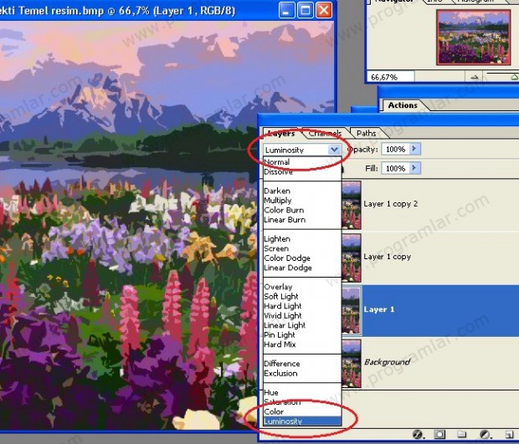Choose Normal blend mode from list
Screen dimensions: 519x444
(x=277, y=162)
